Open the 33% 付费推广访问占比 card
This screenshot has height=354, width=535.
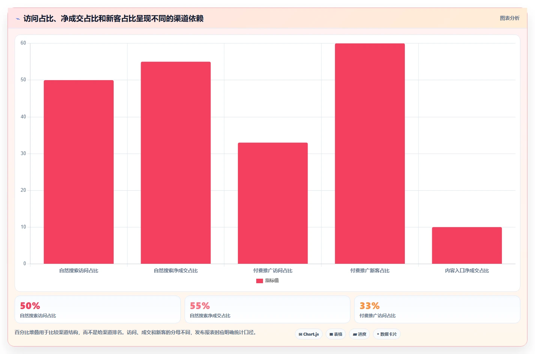pyautogui.click(x=437, y=309)
